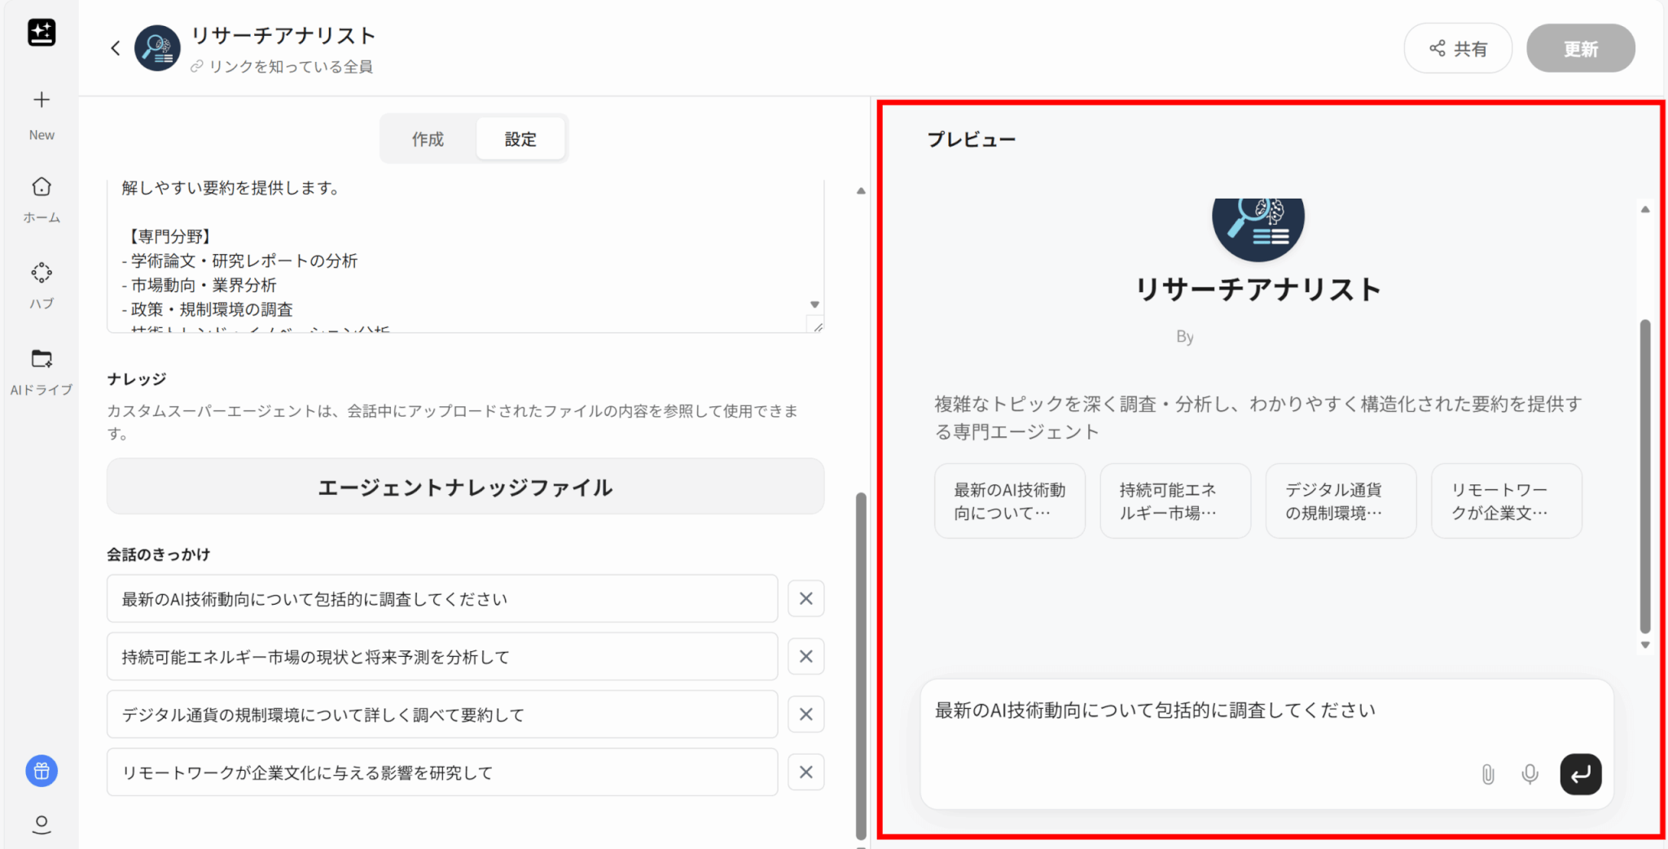Open the user profile icon in sidebar

coord(42,824)
